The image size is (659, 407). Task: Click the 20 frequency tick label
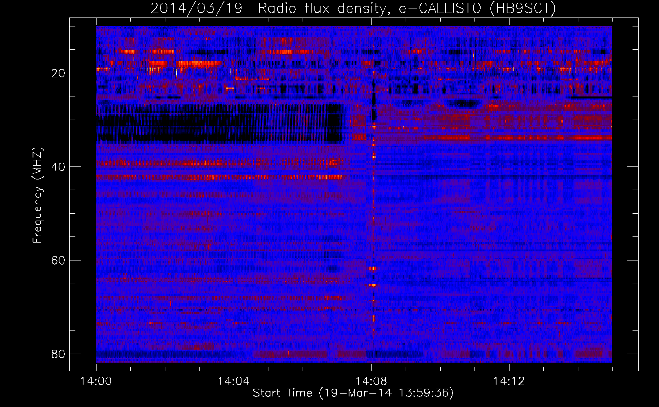58,73
